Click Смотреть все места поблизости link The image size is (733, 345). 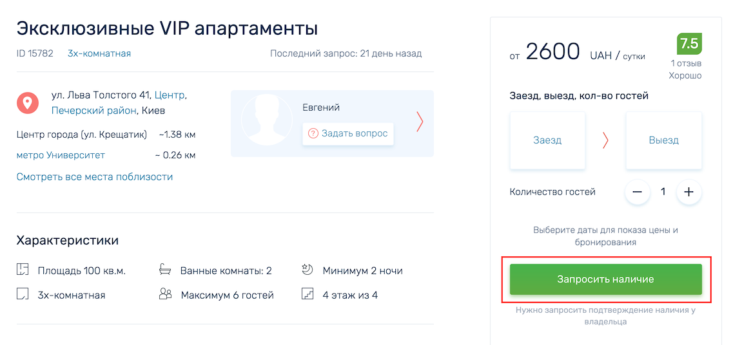point(95,177)
